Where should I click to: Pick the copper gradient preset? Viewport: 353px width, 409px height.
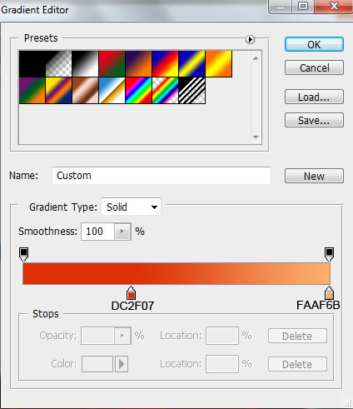pos(85,91)
